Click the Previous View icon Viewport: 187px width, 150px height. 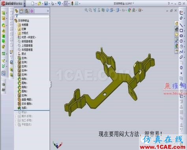click(95, 10)
